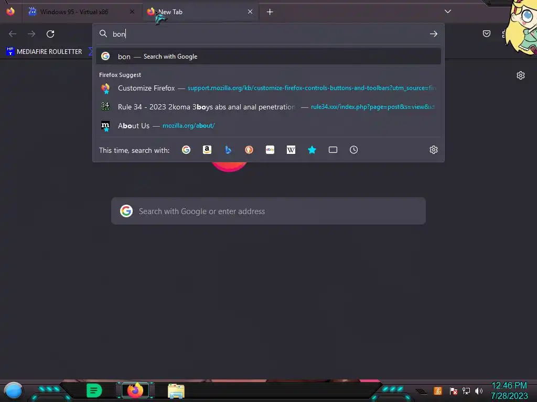Go forward one page
Viewport: 537px width, 402px height.
pyautogui.click(x=31, y=34)
